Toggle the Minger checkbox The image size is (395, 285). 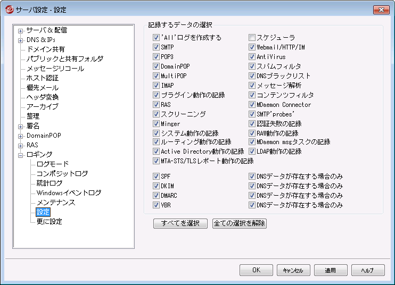[x=156, y=123]
